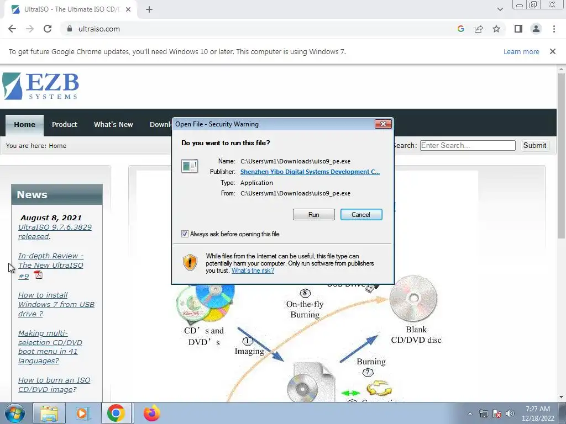Expand the tab search chevron

(500, 9)
